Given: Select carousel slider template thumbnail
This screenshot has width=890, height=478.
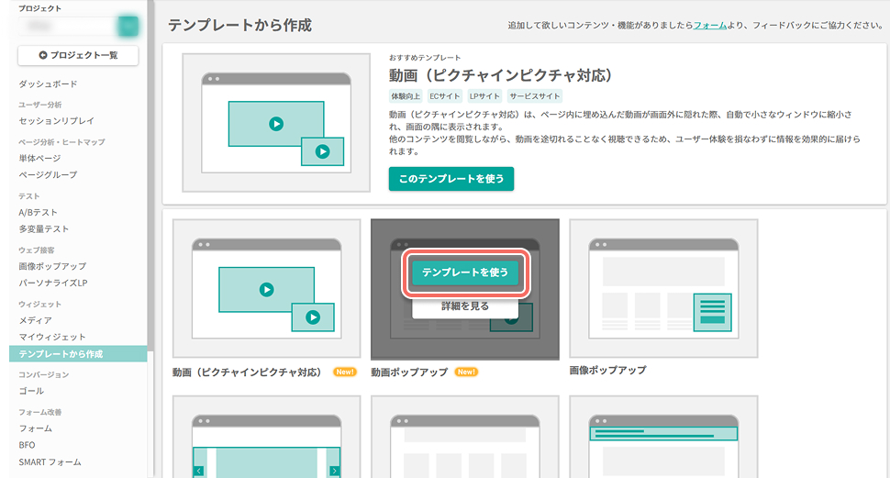Looking at the screenshot, I should (x=267, y=437).
